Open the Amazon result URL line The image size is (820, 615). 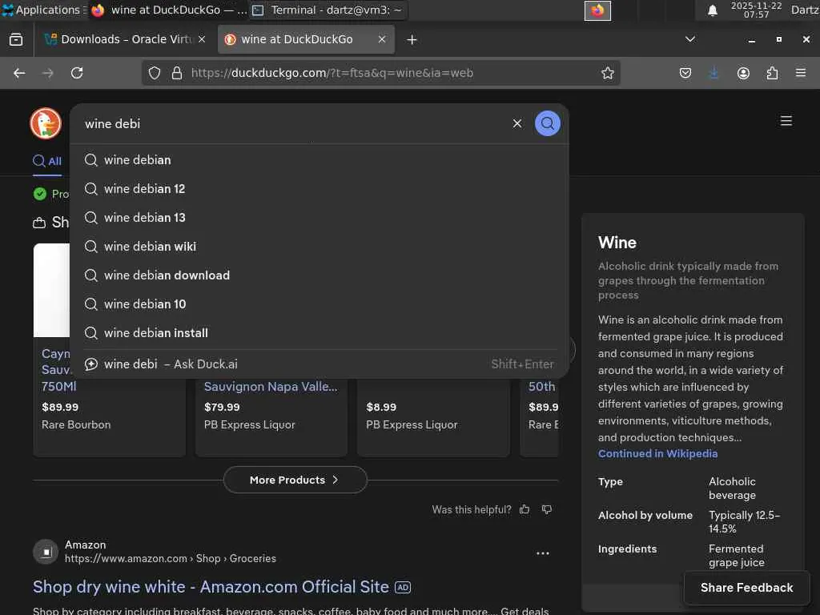[170, 558]
